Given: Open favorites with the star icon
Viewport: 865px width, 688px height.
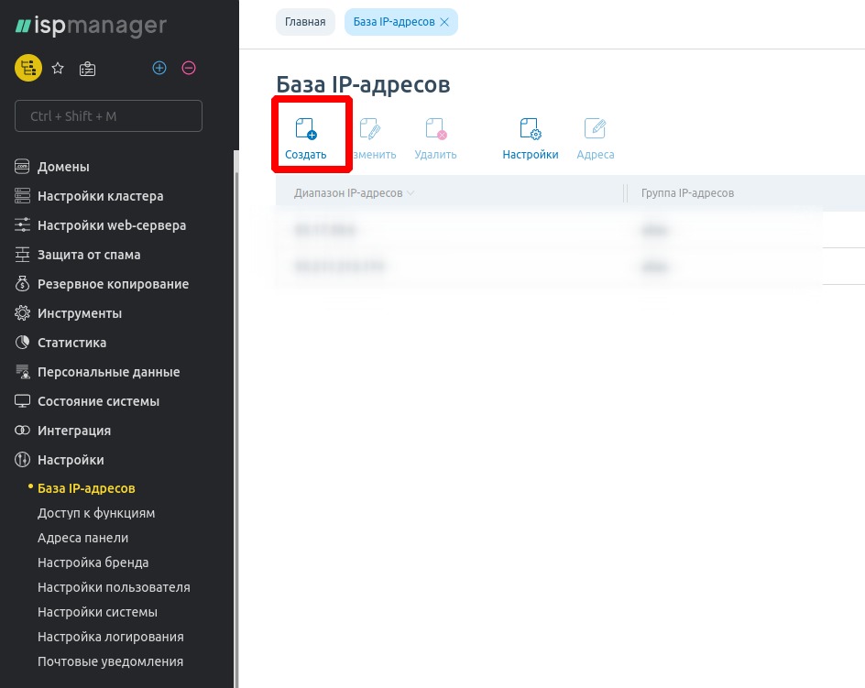Looking at the screenshot, I should point(58,68).
